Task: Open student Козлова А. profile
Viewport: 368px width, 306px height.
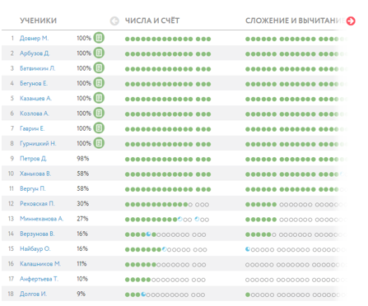Action: [x=35, y=114]
